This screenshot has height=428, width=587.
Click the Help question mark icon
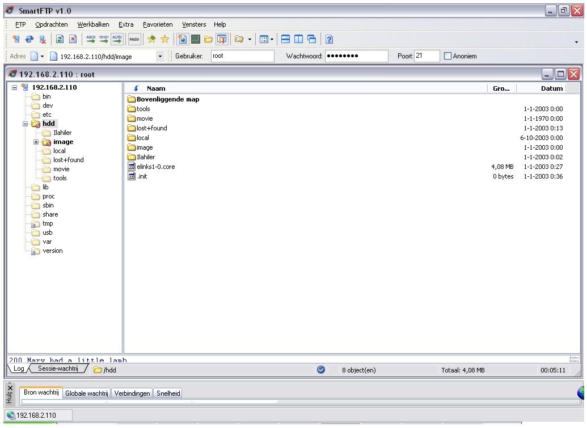click(x=329, y=39)
